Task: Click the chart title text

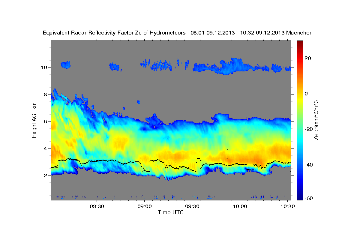Action: tap(178, 33)
